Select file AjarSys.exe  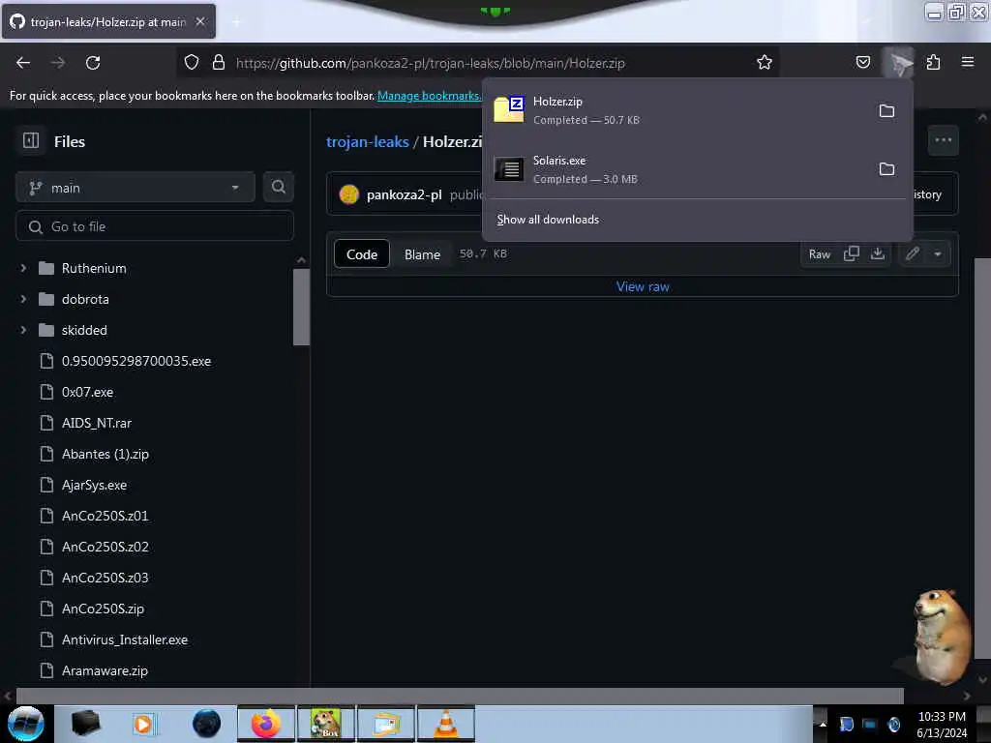click(x=94, y=485)
